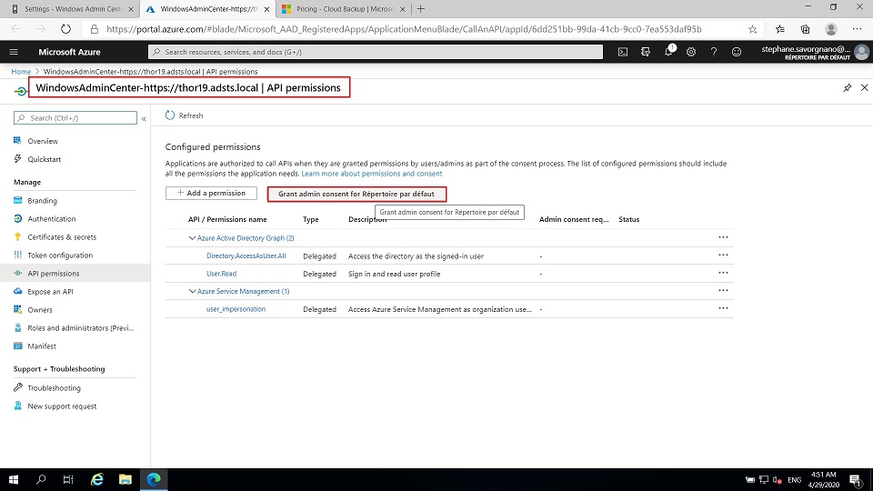Collapse Azure Active Directory Graph group

click(x=192, y=238)
